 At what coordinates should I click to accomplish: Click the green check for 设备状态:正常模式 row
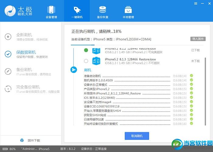coord(191,84)
